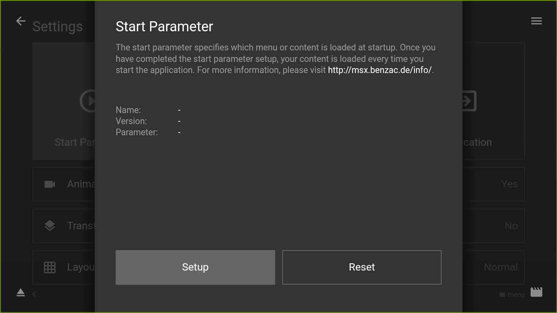Click the clapperboard video icon

pyautogui.click(x=536, y=292)
